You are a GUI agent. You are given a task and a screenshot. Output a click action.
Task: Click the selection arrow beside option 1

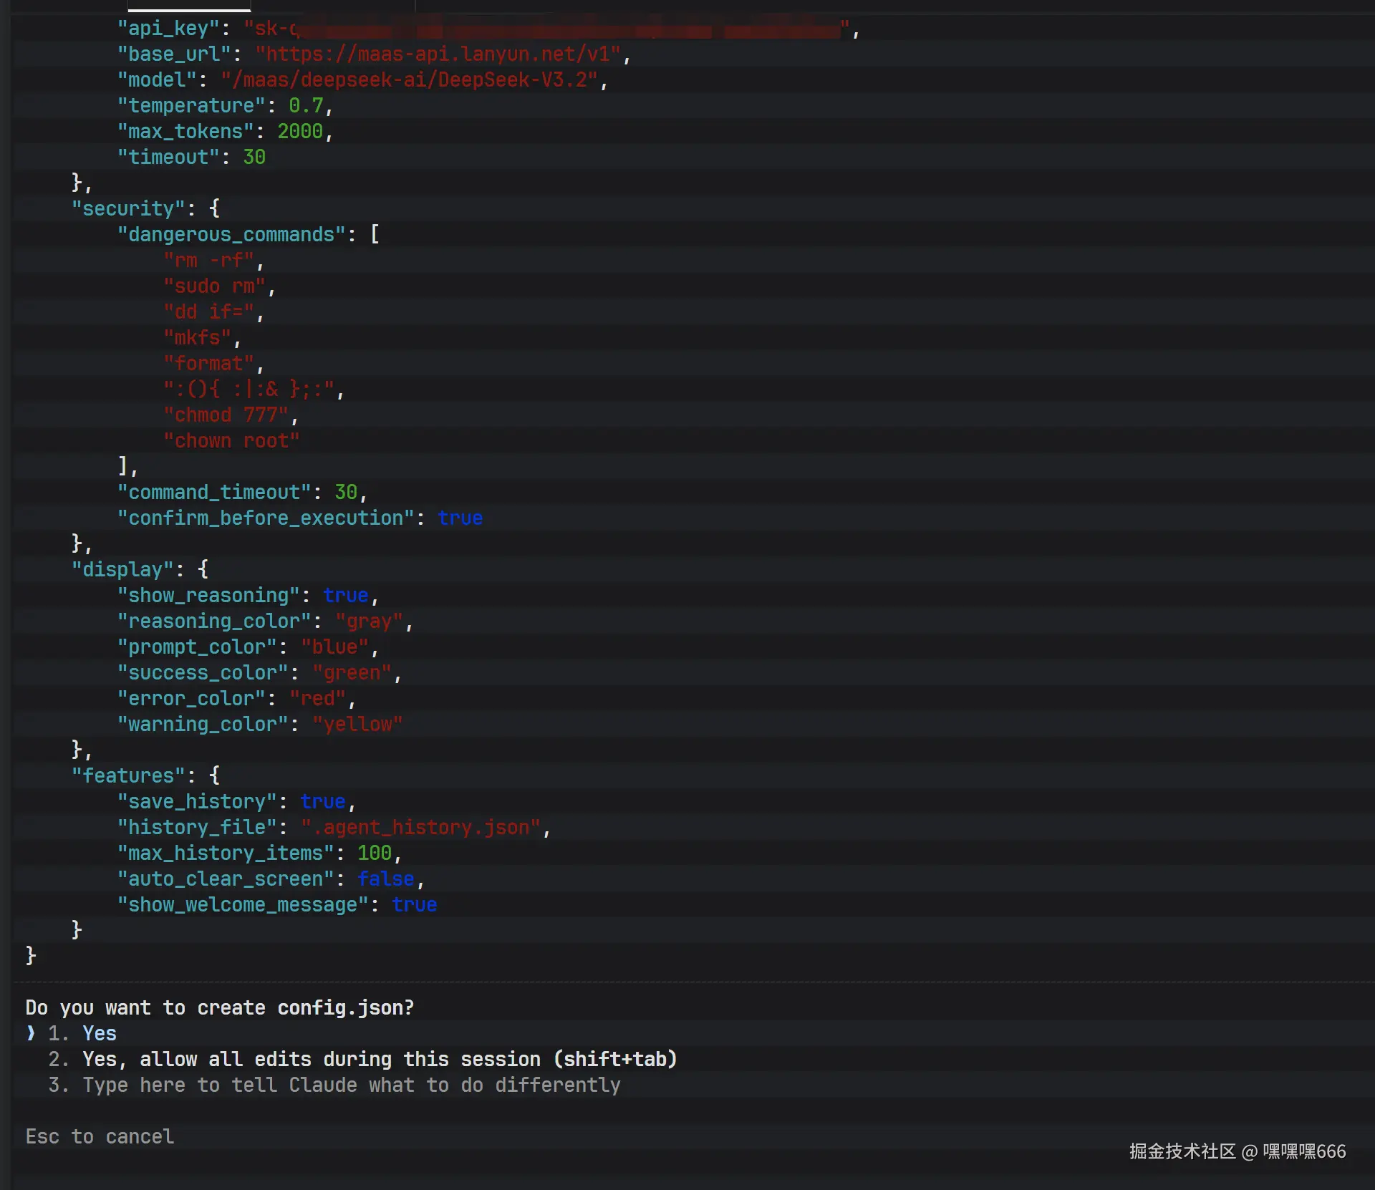point(31,1033)
